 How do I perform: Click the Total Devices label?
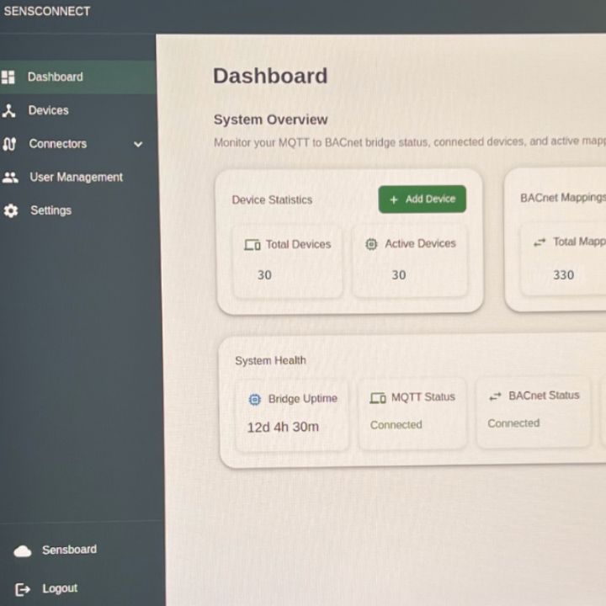(298, 244)
